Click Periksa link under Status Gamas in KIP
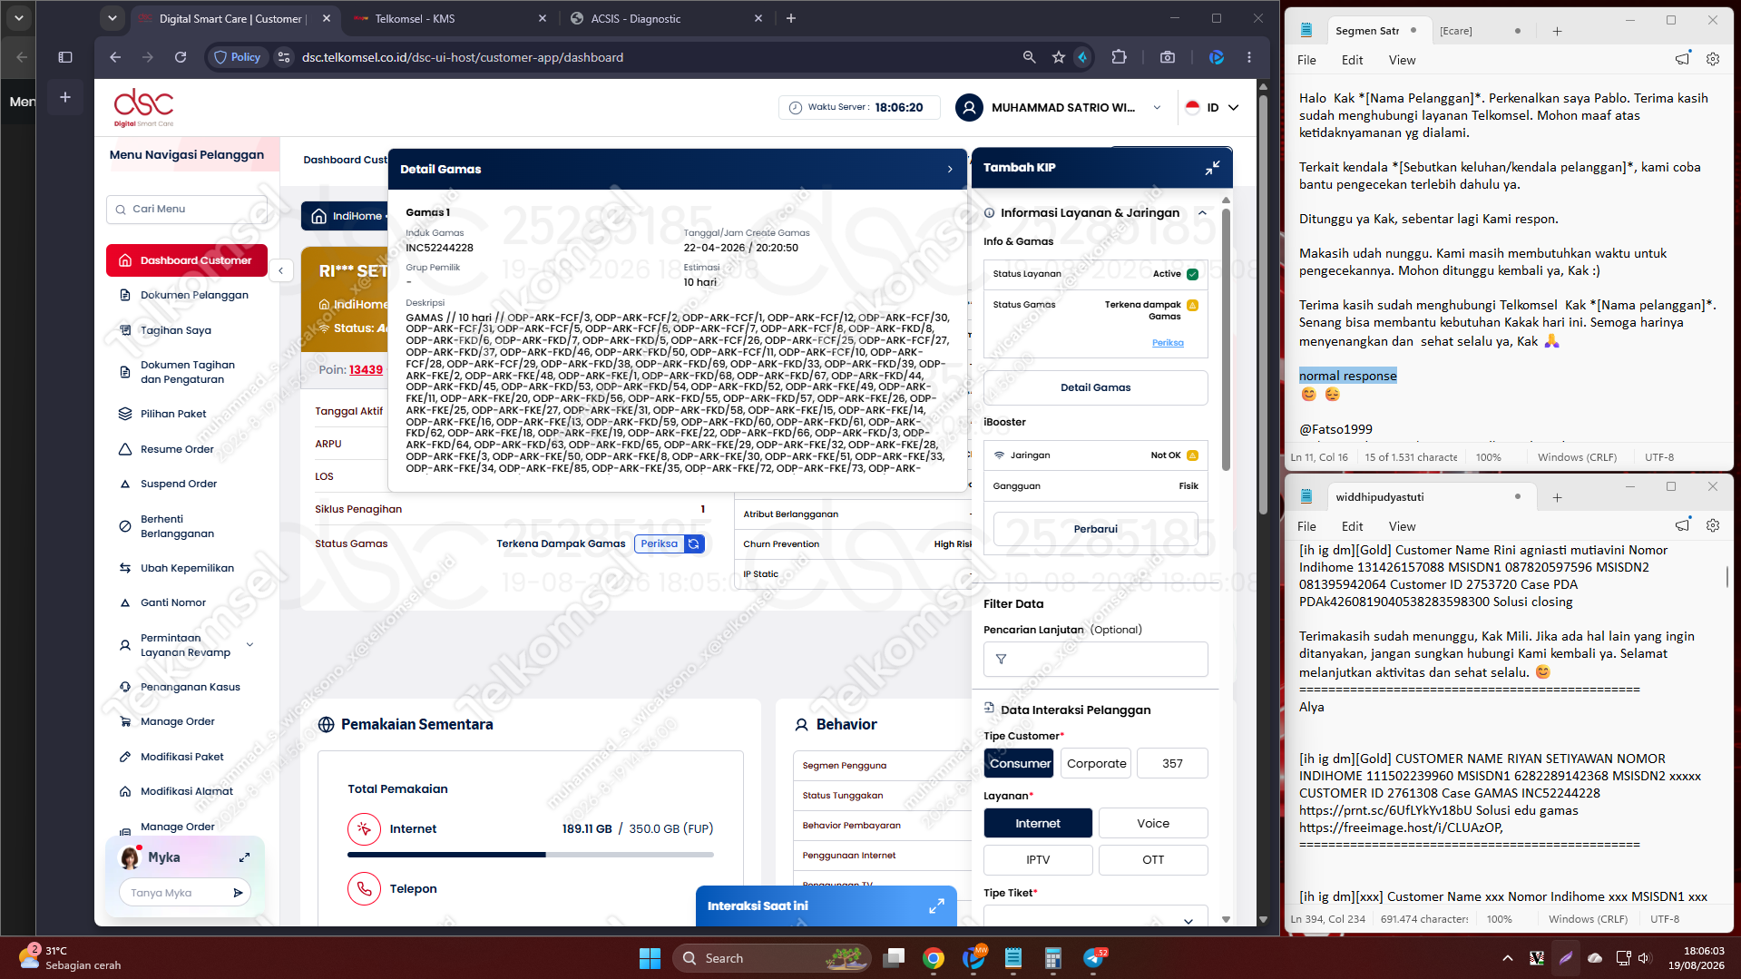This screenshot has width=1741, height=979. pos(1168,343)
